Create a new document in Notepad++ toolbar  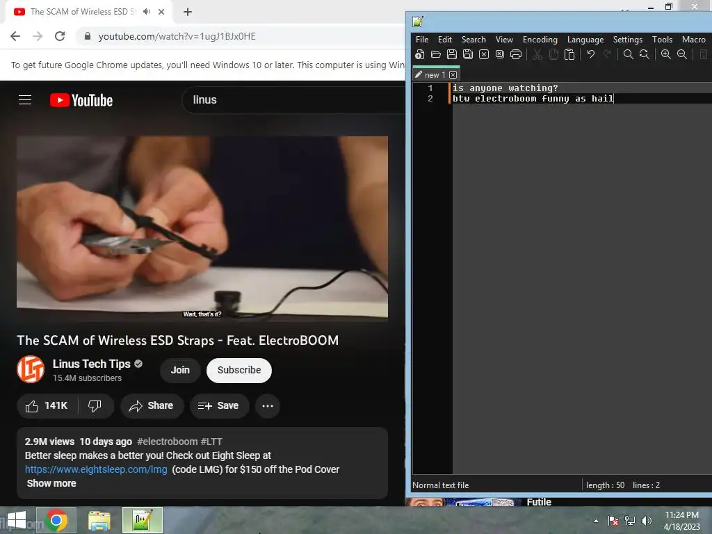click(419, 54)
